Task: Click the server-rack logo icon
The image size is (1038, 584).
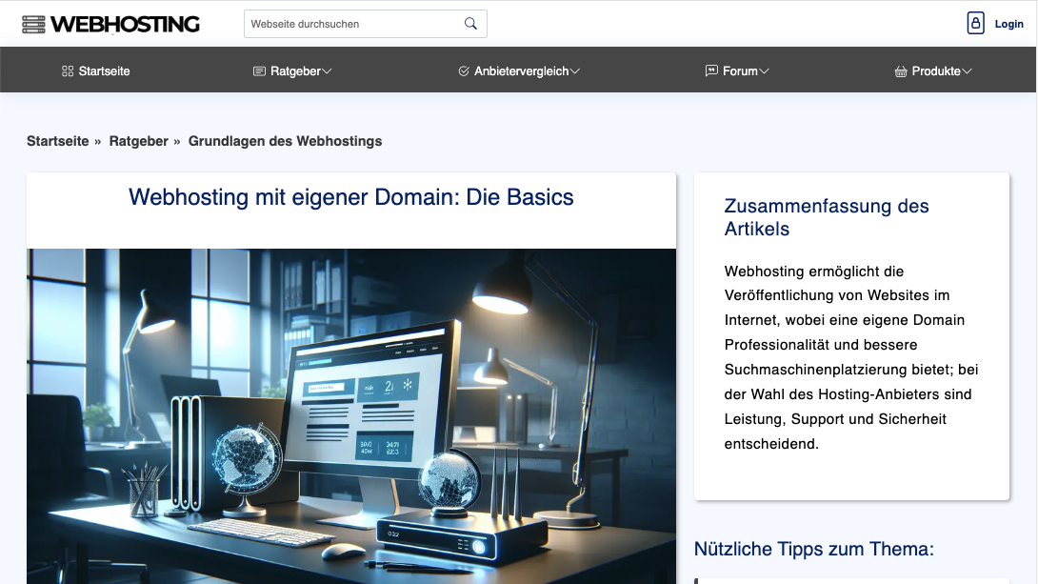Action: [x=33, y=24]
